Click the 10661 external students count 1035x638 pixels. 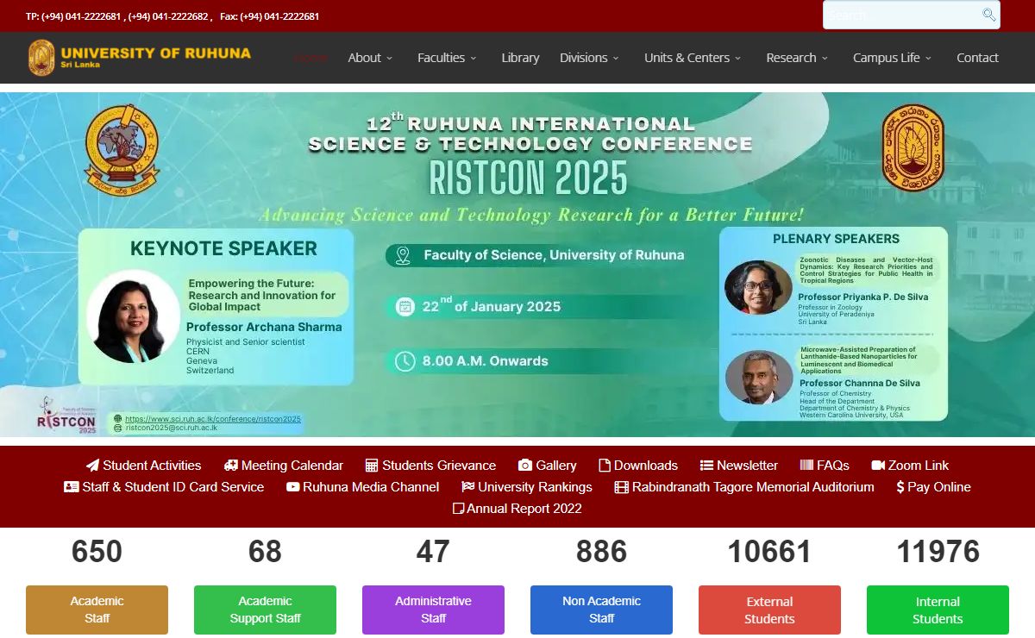click(769, 552)
